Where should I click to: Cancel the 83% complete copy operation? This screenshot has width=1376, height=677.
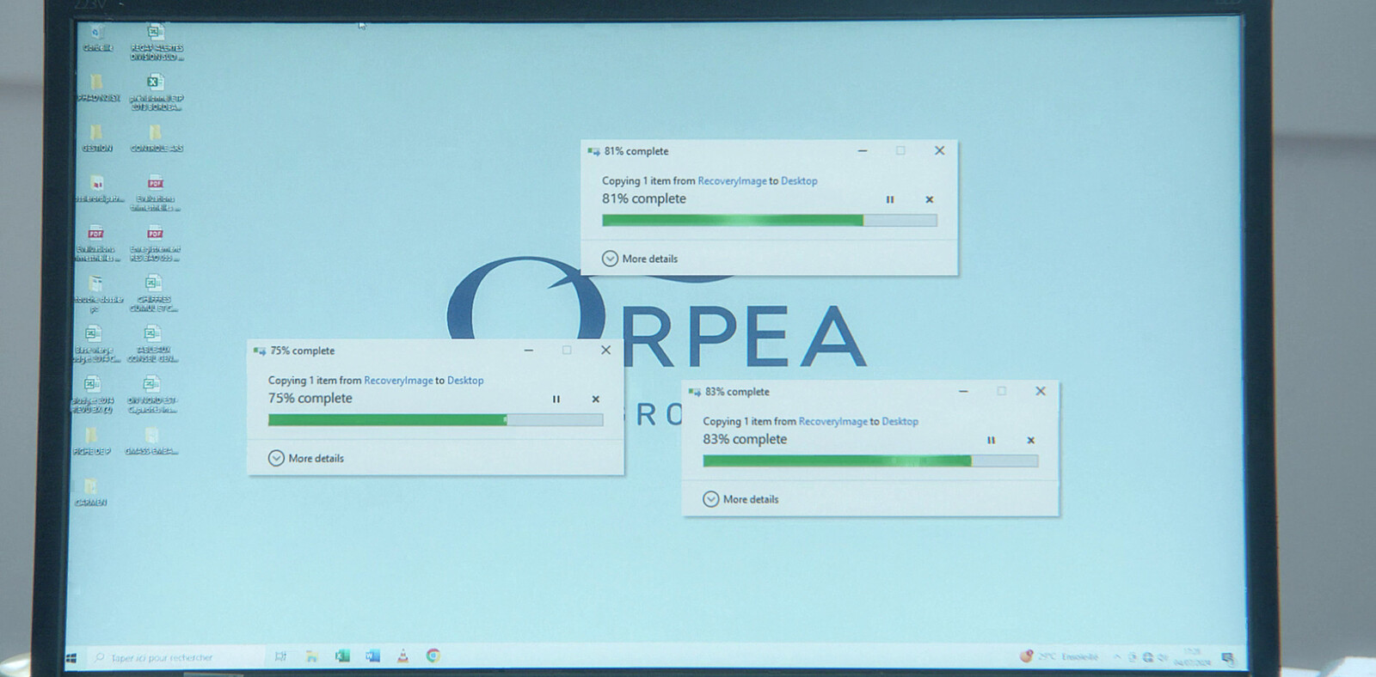click(x=1030, y=440)
